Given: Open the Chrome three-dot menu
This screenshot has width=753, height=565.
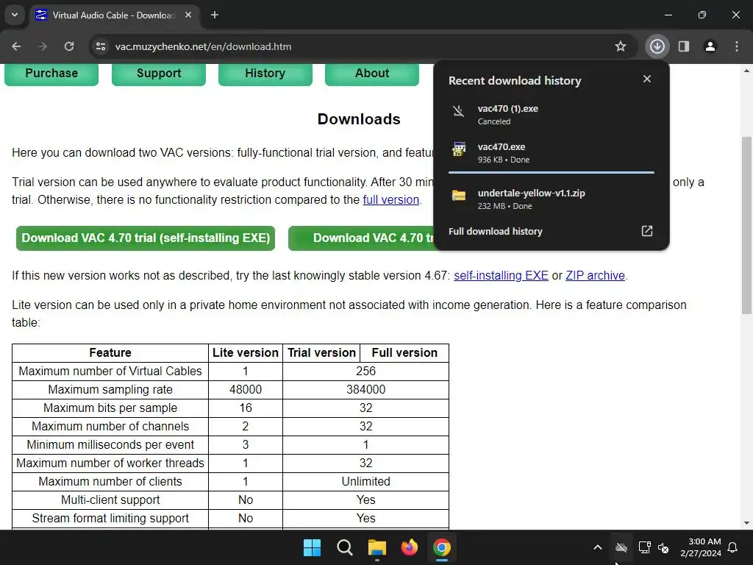Looking at the screenshot, I should (737, 46).
